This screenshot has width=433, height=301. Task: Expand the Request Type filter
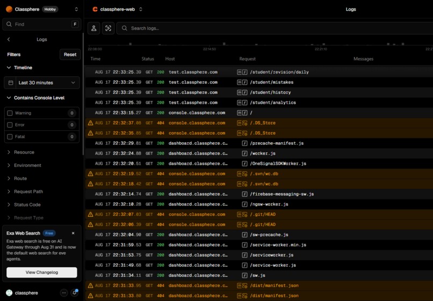pyautogui.click(x=25, y=218)
